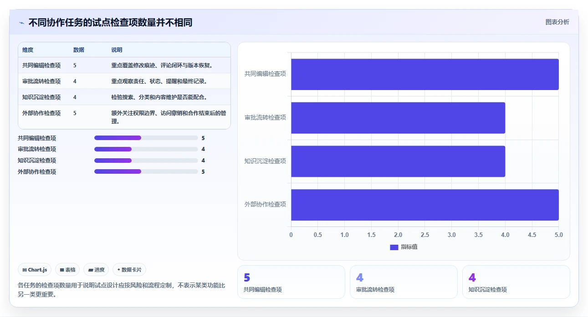Click the 5.0 x-axis tick label
Screen dimensions: 588x317
559,235
